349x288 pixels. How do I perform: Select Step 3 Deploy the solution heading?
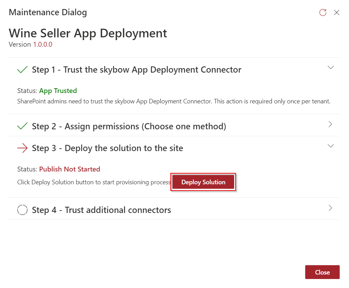107,148
